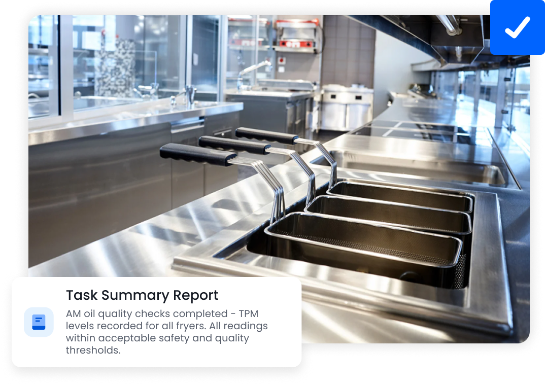Image resolution: width=545 pixels, height=385 pixels.
Task: Open the Task Summary Report title
Action: 142,295
